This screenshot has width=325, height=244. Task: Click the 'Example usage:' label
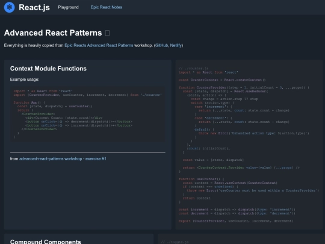pos(25,80)
